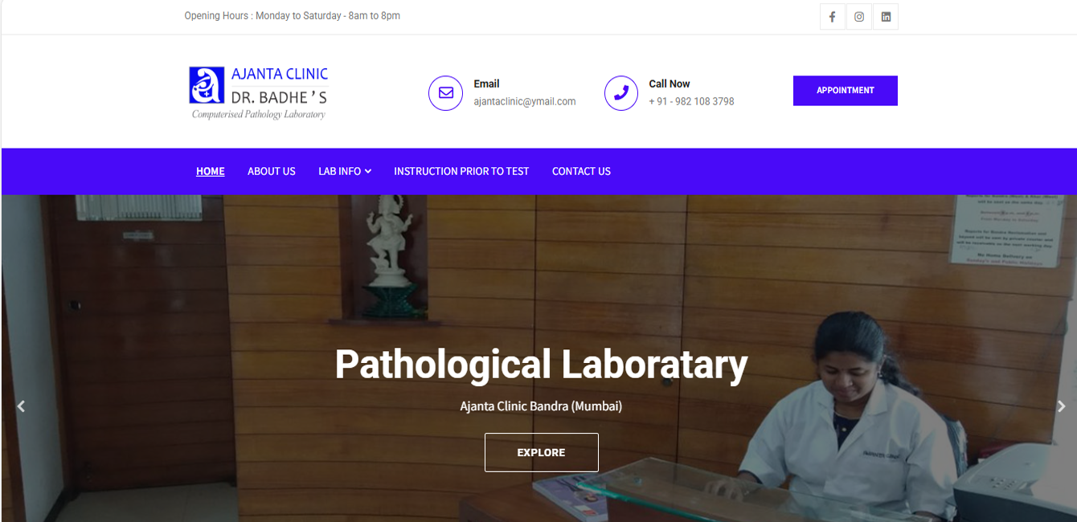1077x522 pixels.
Task: Go to previous slide with left arrow
Action: (21, 406)
